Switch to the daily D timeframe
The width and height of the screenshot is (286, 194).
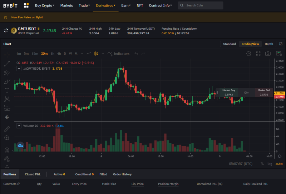click(65, 54)
